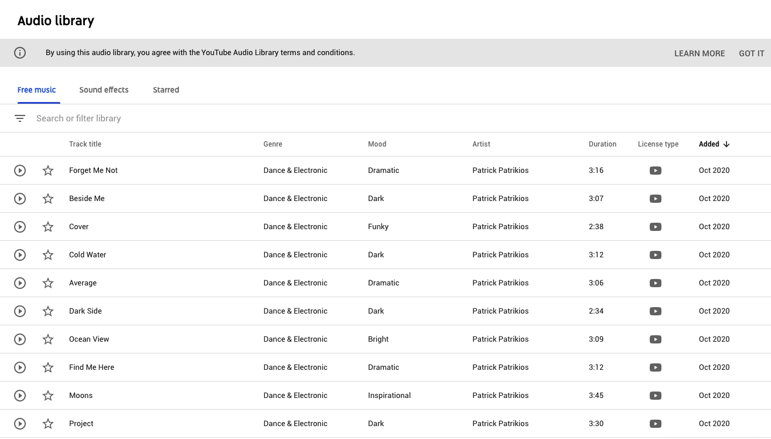Play the track Cover
Viewport: 771px width, 439px height.
(20, 227)
